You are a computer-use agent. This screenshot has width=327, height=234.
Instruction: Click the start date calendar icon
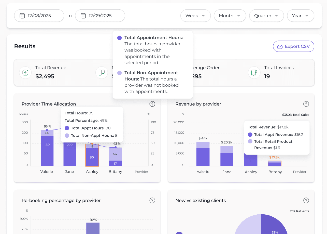pyautogui.click(x=22, y=16)
